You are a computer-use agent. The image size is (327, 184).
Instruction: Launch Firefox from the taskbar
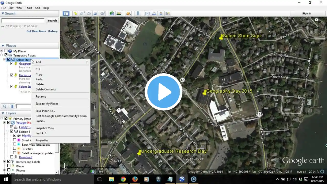click(135, 179)
